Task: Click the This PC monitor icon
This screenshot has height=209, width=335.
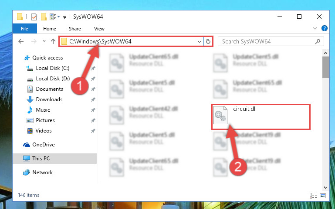Action: coord(27,159)
